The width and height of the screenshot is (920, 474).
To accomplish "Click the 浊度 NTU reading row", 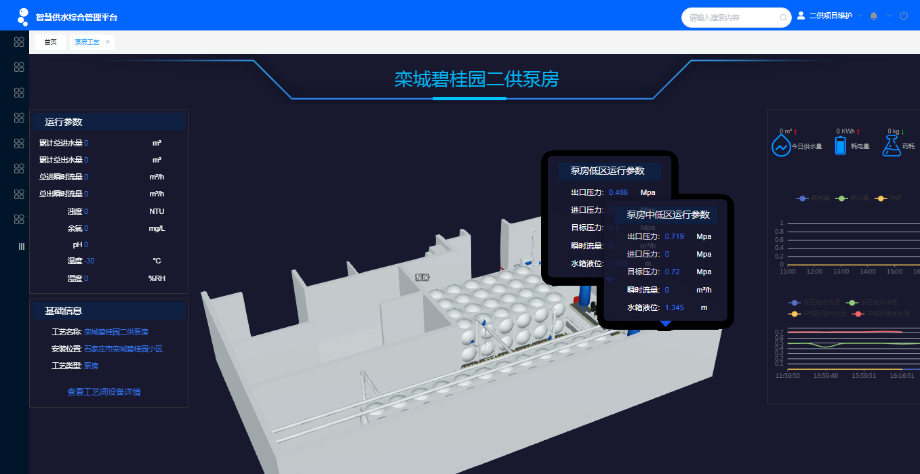I will click(108, 211).
